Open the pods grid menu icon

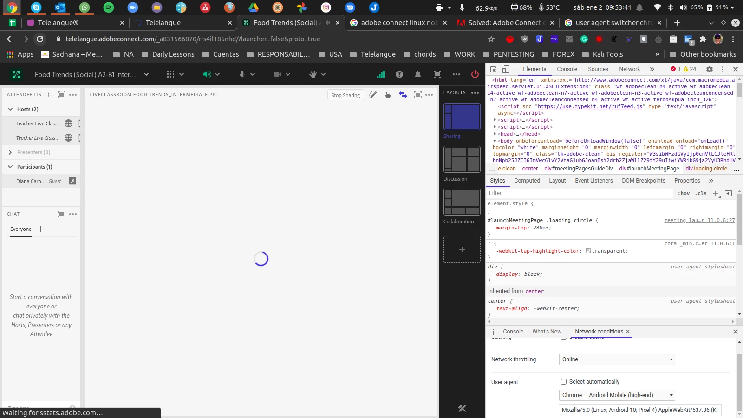(170, 74)
